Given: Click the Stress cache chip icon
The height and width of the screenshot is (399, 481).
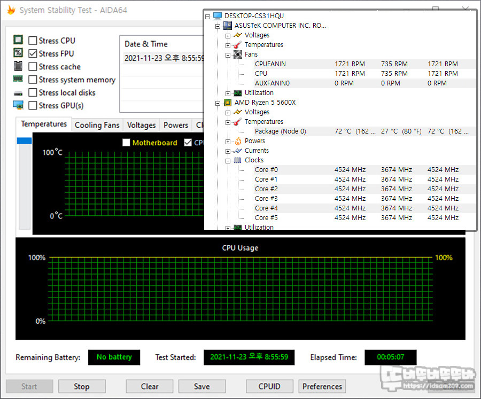Looking at the screenshot, I should tap(18, 66).
